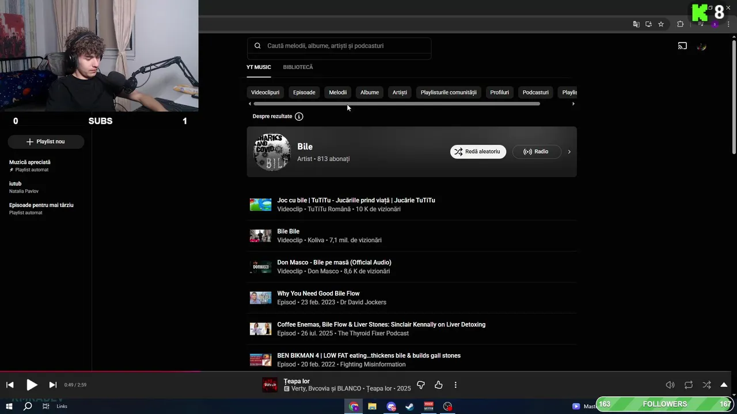Open the 'Coffee Enemas, Bile Flow' episode title
737x414 pixels.
[x=381, y=325]
